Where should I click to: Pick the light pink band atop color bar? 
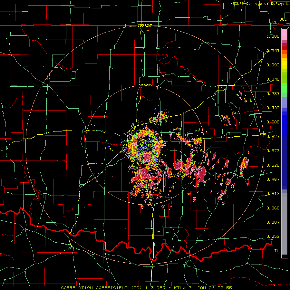coord(285,34)
